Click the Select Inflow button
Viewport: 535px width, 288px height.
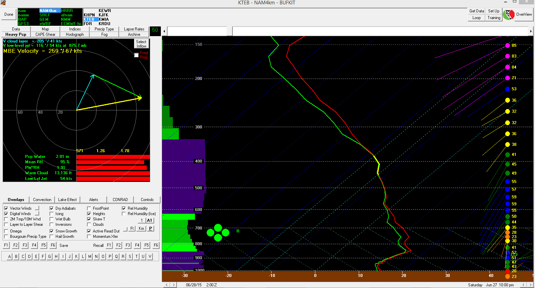[141, 44]
